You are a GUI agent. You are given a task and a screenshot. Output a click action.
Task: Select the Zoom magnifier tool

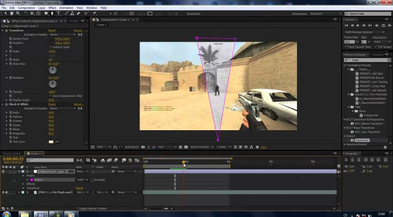click(x=18, y=14)
